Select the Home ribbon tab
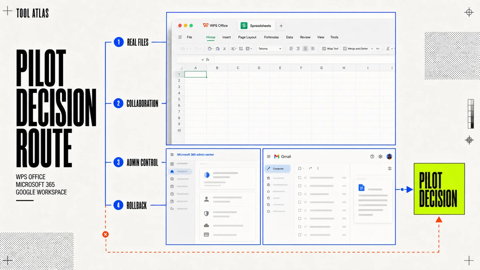The width and height of the screenshot is (480, 270). (211, 37)
